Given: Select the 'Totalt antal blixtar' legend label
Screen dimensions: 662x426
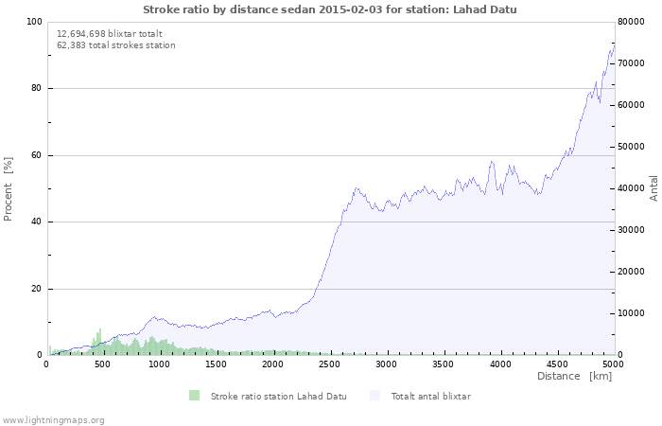Looking at the screenshot, I should point(430,397).
